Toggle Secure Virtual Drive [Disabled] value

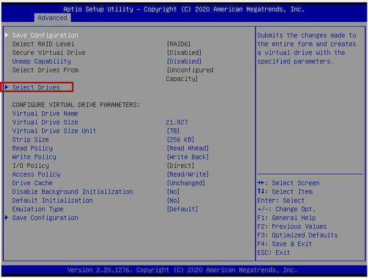184,53
